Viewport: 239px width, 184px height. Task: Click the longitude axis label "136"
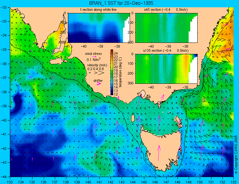44,182
